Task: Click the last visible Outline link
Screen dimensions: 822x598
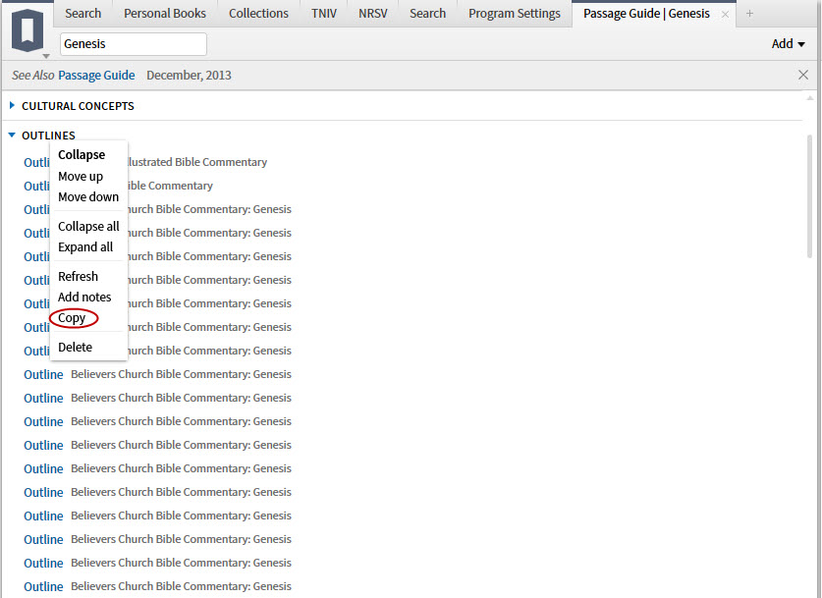Action: (x=43, y=586)
